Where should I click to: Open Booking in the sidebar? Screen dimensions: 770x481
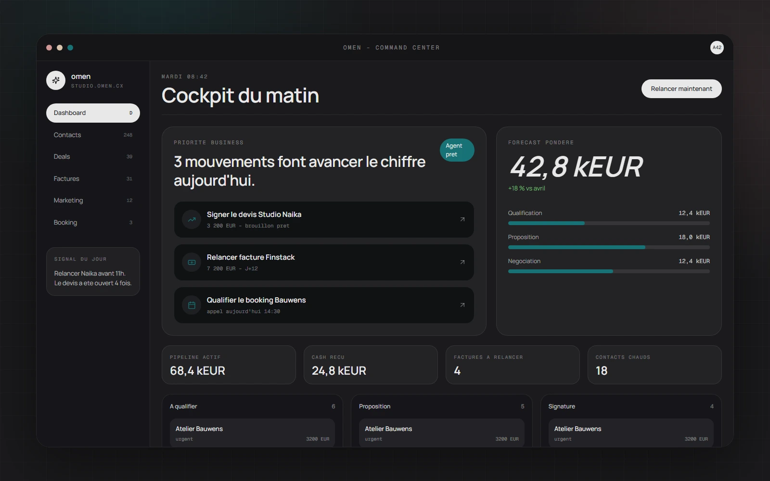[93, 222]
